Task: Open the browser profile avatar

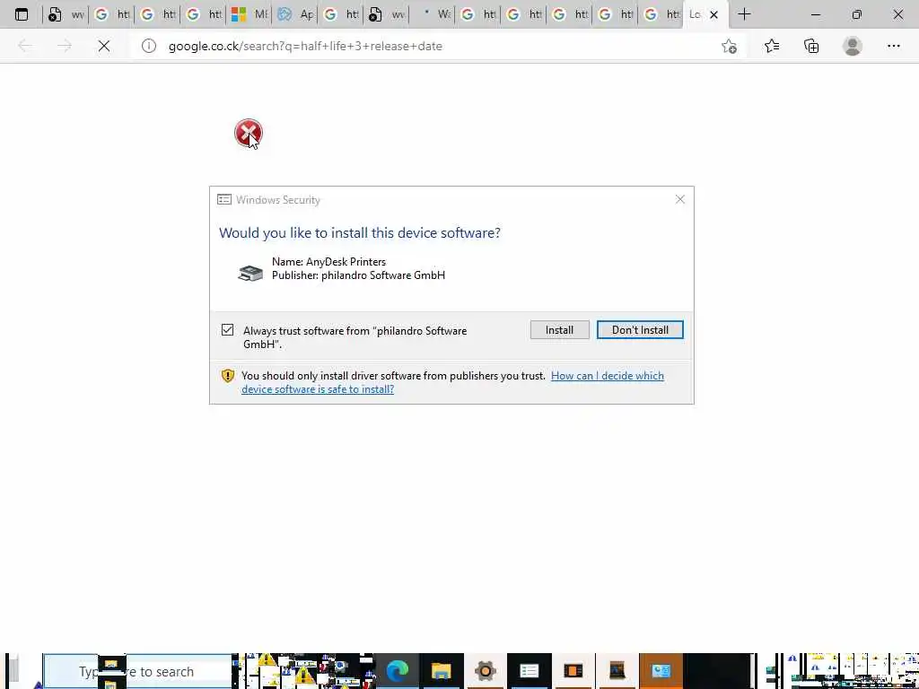Action: (x=853, y=46)
